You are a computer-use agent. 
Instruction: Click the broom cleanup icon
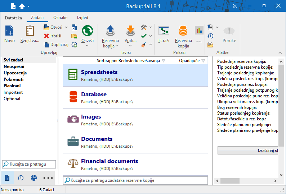click(144, 45)
